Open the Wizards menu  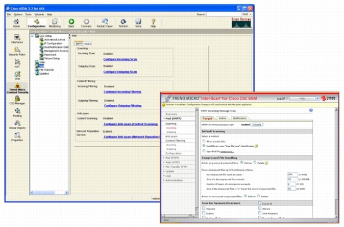(39, 14)
